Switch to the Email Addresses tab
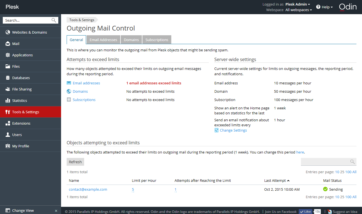Image resolution: width=362 pixels, height=214 pixels. (x=103, y=40)
